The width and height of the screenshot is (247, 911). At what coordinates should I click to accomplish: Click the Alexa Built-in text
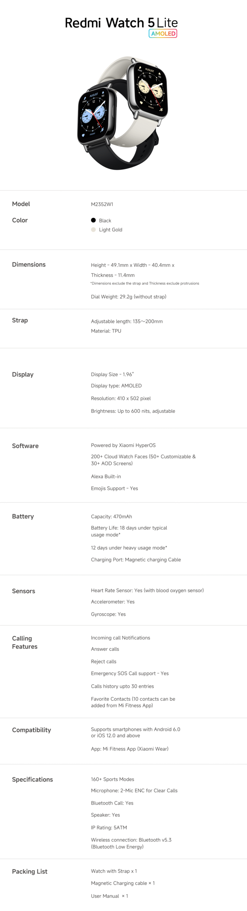click(106, 476)
